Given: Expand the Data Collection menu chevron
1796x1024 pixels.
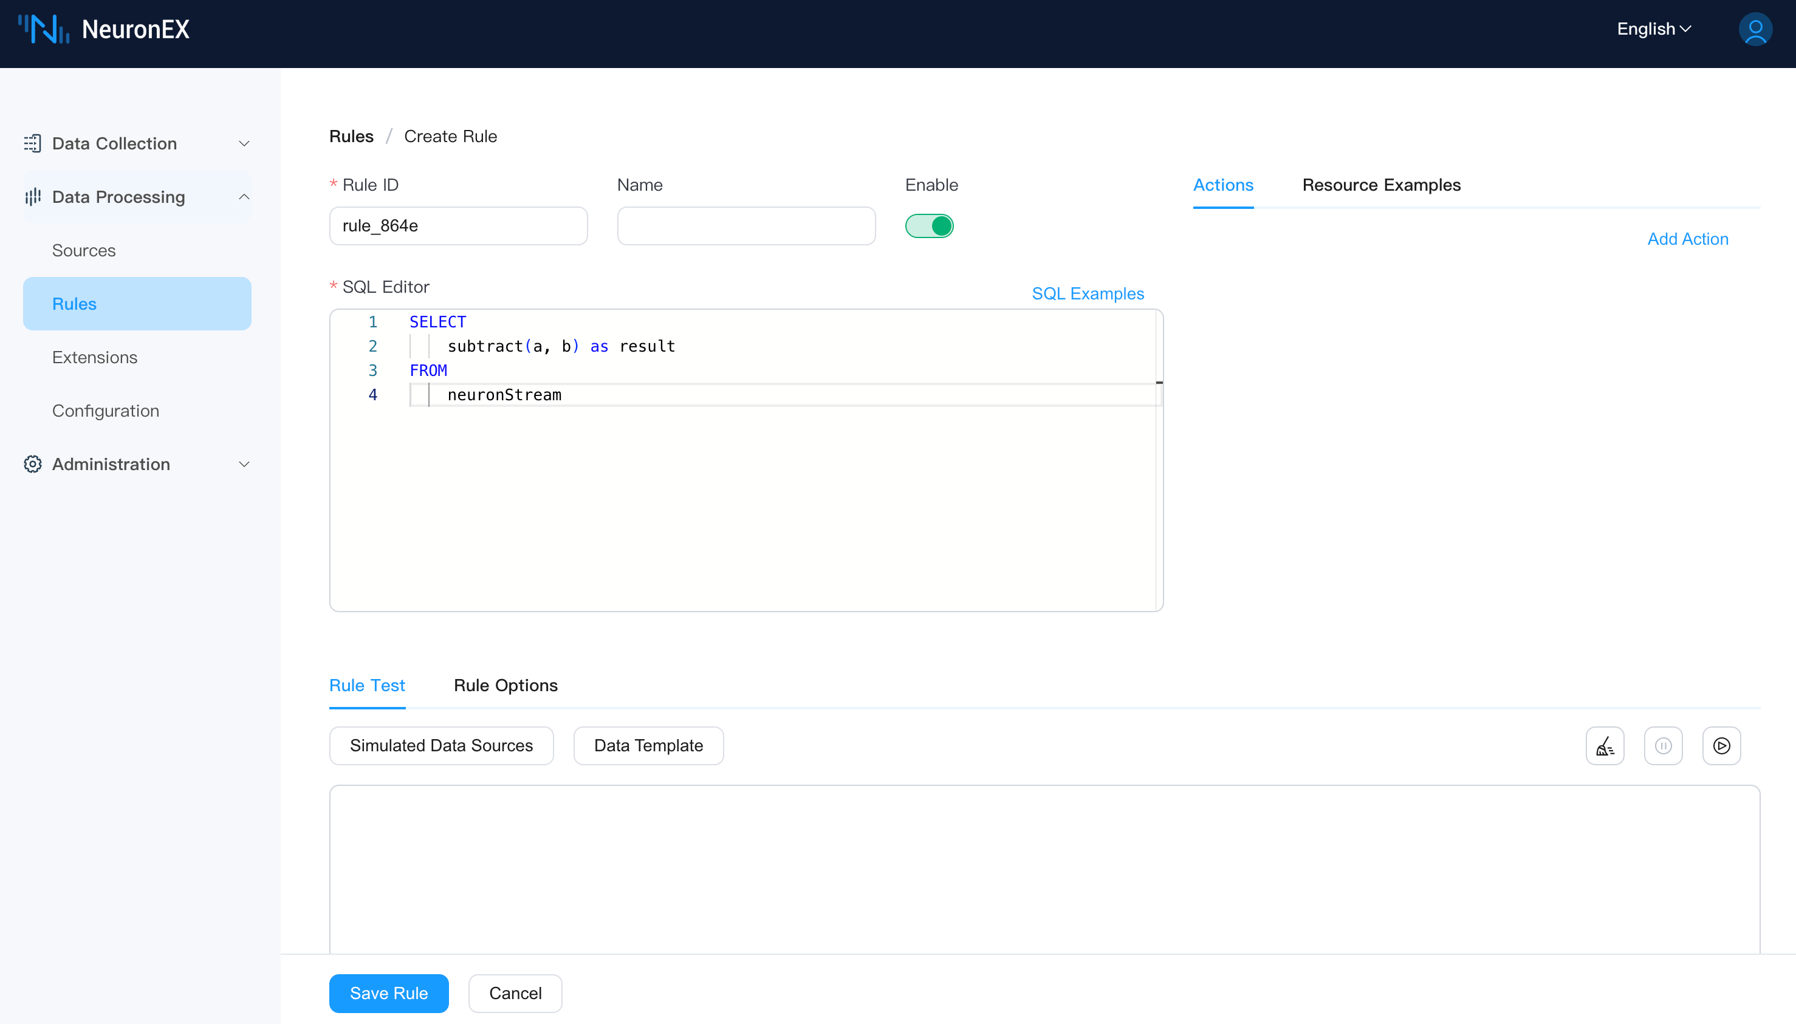Looking at the screenshot, I should [244, 143].
